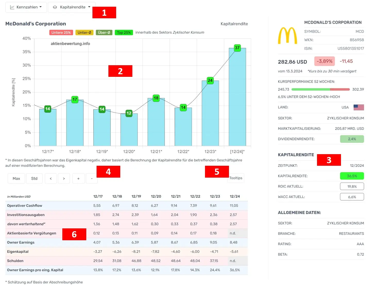Click the chart marker 18 for 12/21
Viewport: 376px width, 290px height.
156,98
